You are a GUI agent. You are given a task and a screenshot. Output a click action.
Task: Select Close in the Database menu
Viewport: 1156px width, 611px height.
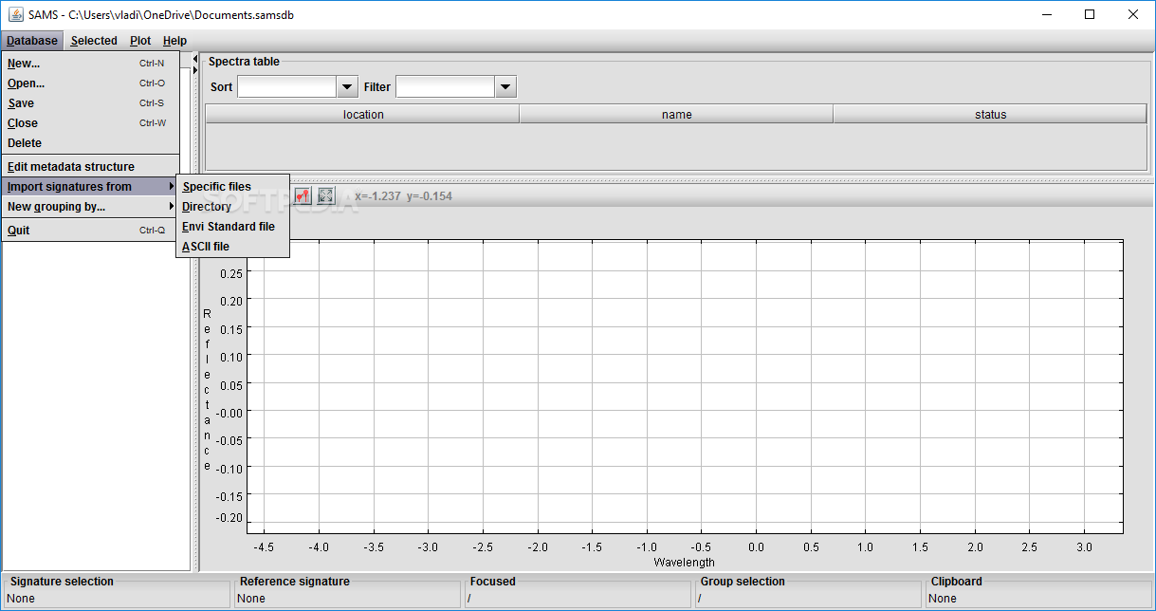click(89, 123)
